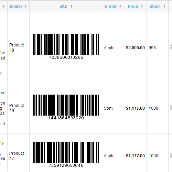Click the barcode image 7359129653646
Screen dimensions: 172x172
66,155
